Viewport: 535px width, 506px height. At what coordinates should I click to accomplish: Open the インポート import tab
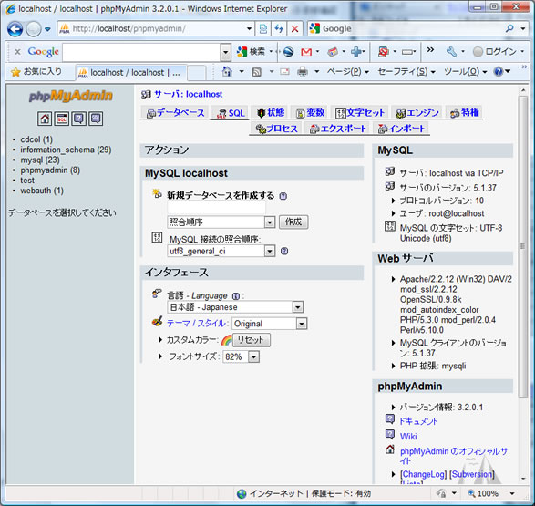[402, 129]
